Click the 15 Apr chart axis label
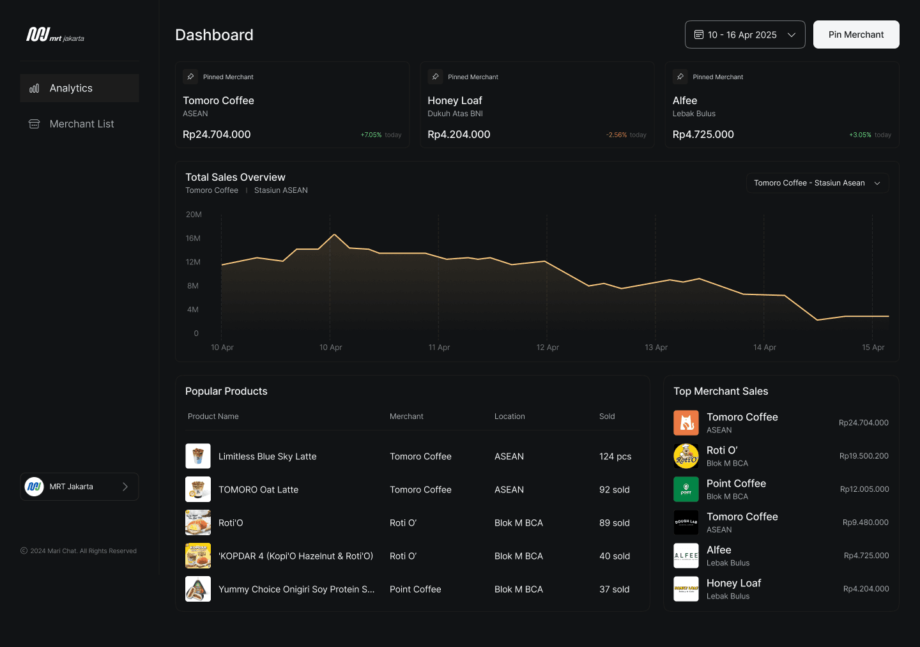This screenshot has height=647, width=920. pyautogui.click(x=873, y=347)
